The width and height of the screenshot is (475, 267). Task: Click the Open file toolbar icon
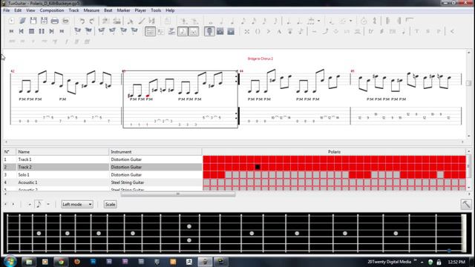22,21
